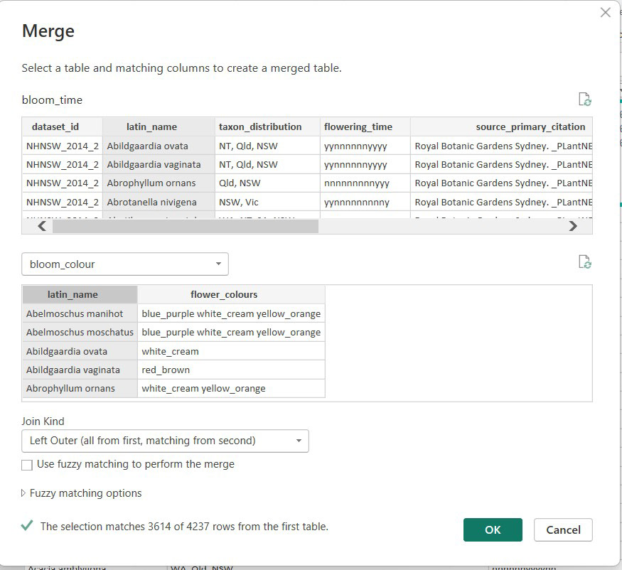Refresh preview icon for bloom_time table

tap(585, 100)
